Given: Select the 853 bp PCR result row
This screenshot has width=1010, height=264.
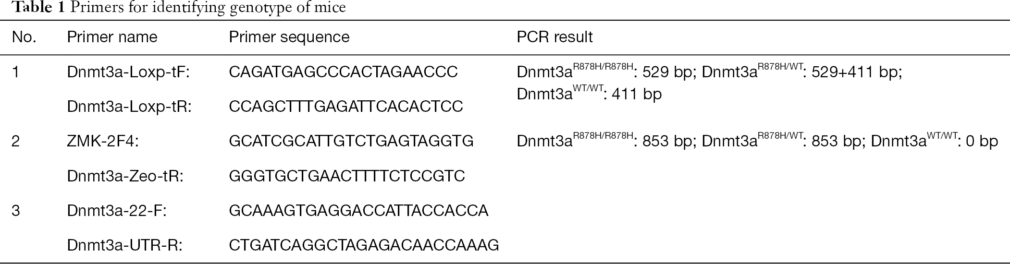Looking at the screenshot, I should pyautogui.click(x=758, y=140).
